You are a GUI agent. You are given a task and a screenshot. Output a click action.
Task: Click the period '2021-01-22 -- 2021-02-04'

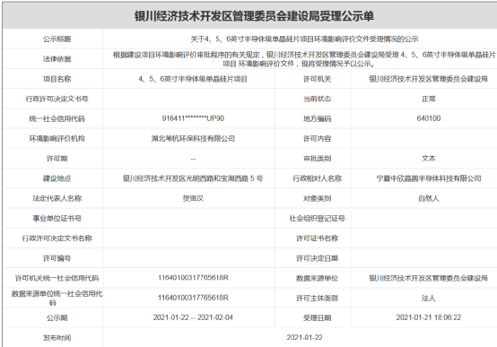193,317
